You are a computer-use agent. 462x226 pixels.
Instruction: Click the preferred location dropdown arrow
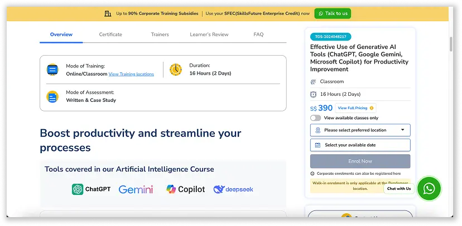(x=402, y=130)
